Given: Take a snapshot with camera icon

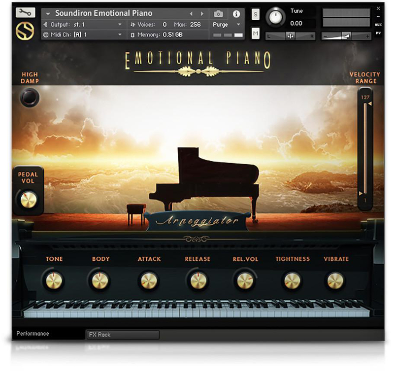Looking at the screenshot, I should pos(218,14).
